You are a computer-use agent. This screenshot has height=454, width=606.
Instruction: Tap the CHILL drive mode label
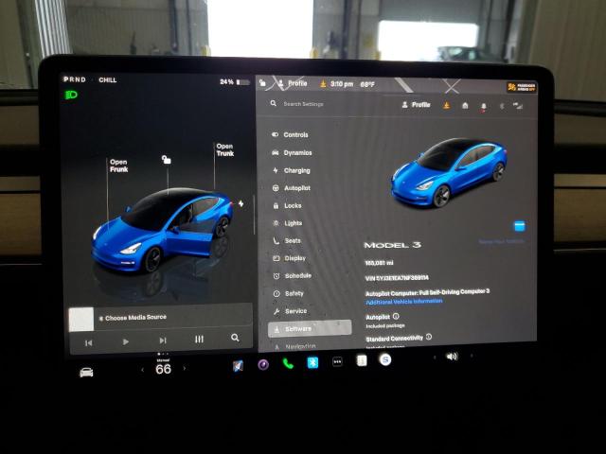point(107,79)
